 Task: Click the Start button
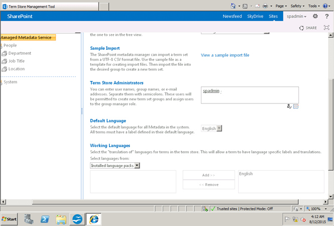point(9,219)
